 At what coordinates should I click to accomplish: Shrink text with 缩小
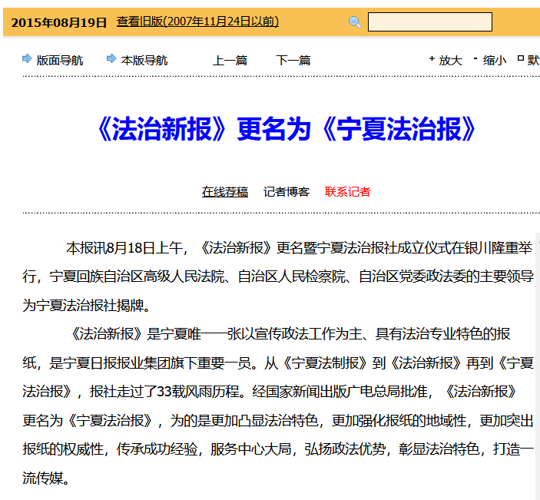point(495,60)
